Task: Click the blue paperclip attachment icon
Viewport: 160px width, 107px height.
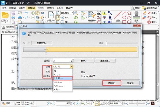Action: tap(110, 18)
